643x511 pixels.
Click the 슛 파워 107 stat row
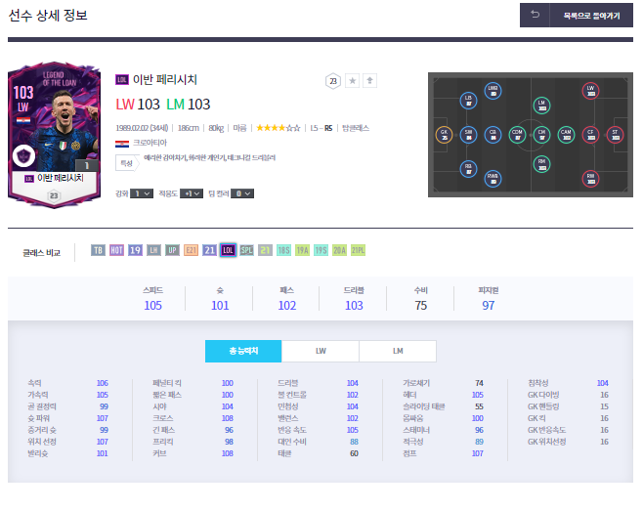pos(68,418)
